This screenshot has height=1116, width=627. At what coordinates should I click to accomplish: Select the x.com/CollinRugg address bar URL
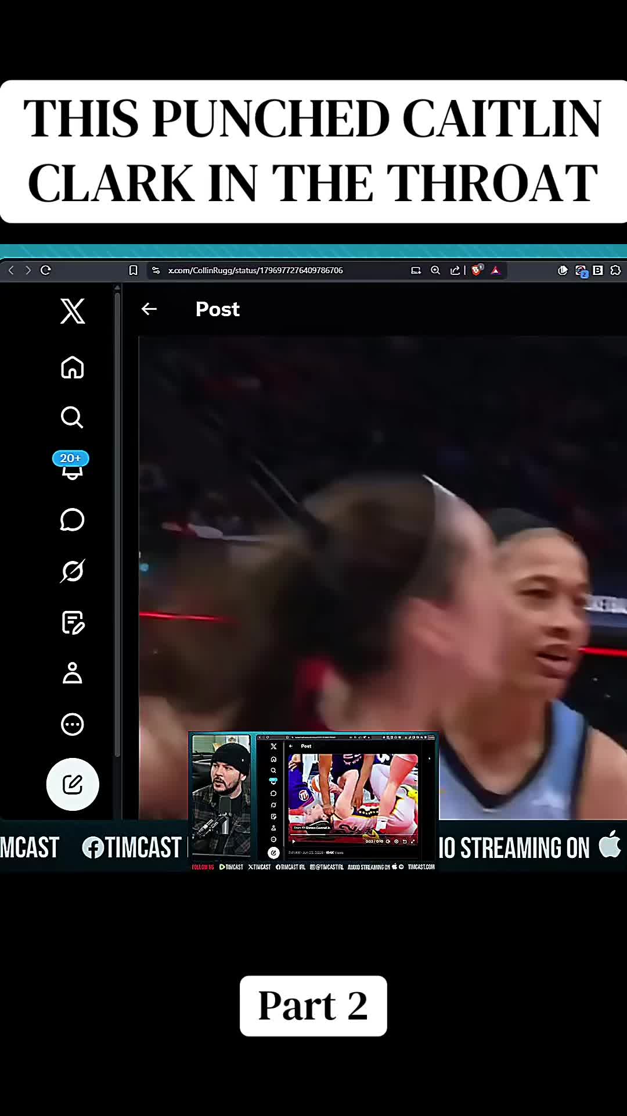[x=255, y=270]
